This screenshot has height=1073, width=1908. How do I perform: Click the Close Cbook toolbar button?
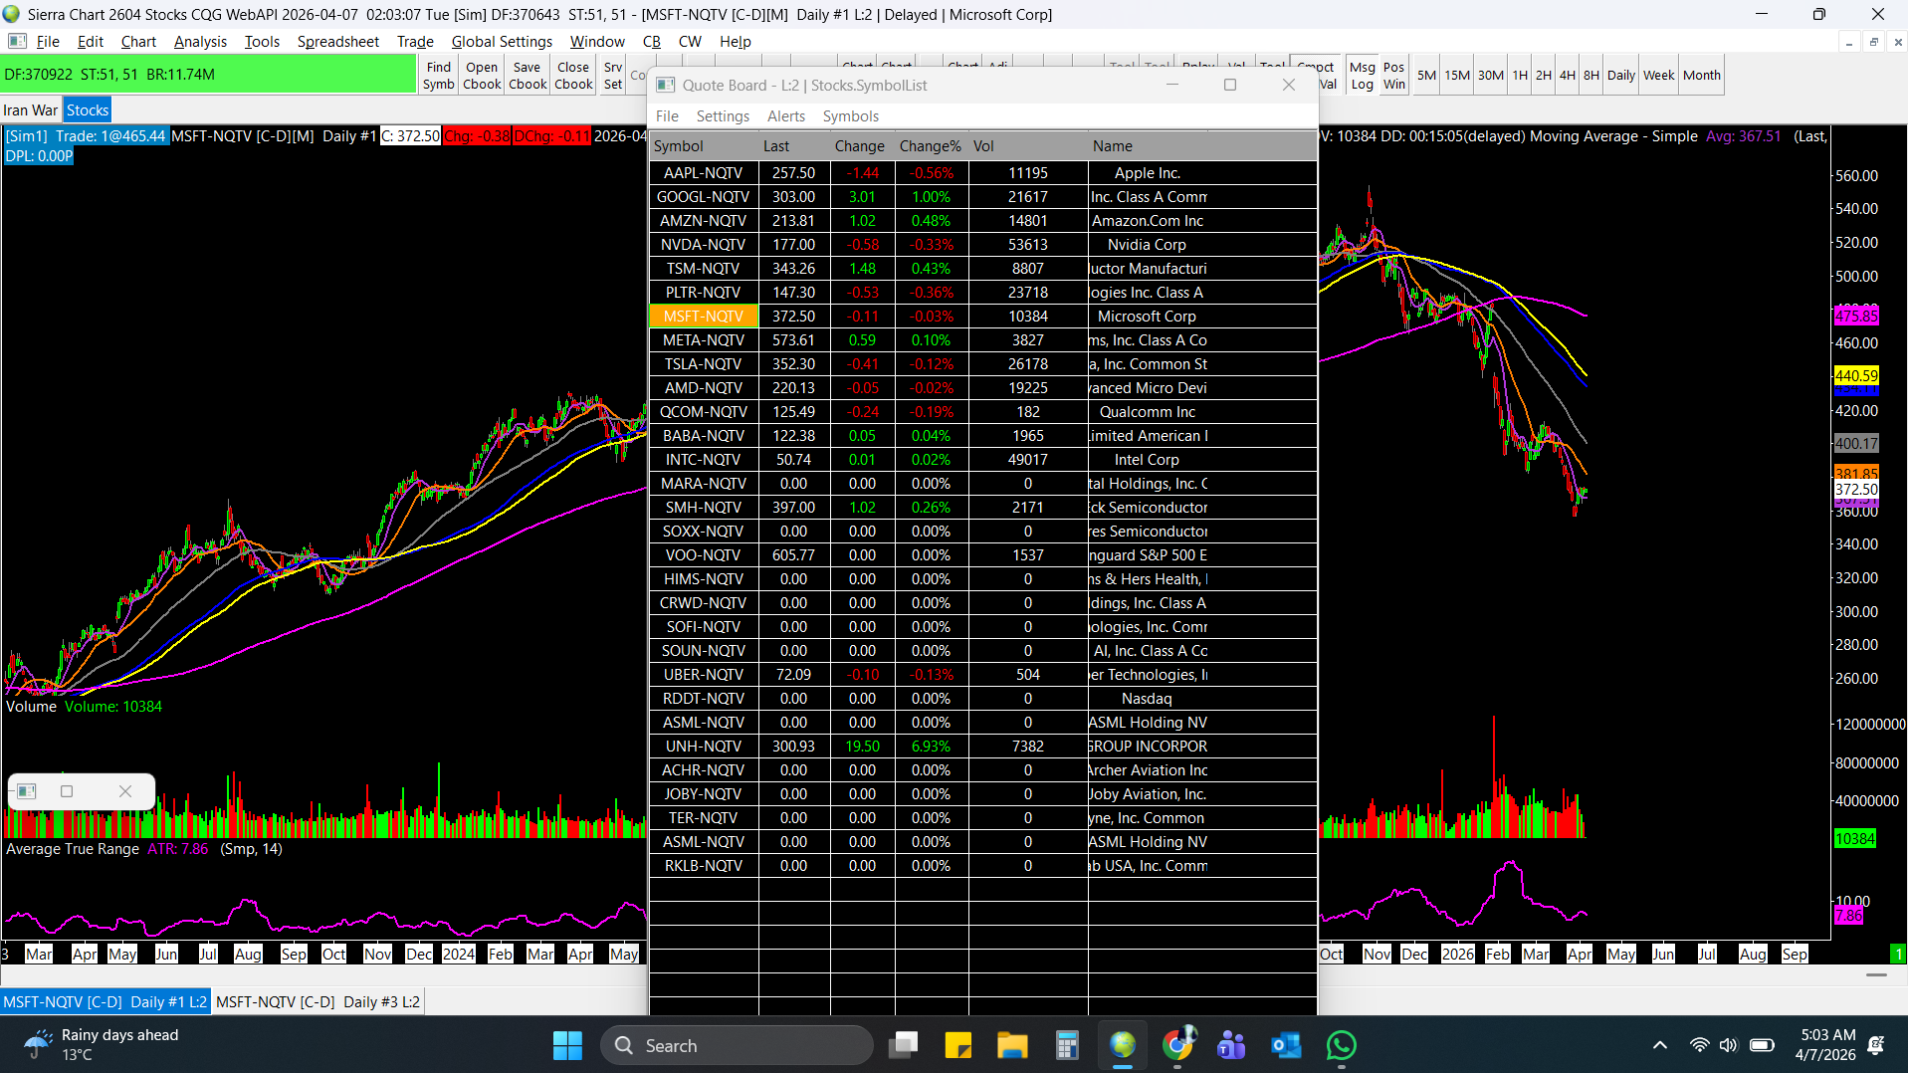(x=573, y=76)
